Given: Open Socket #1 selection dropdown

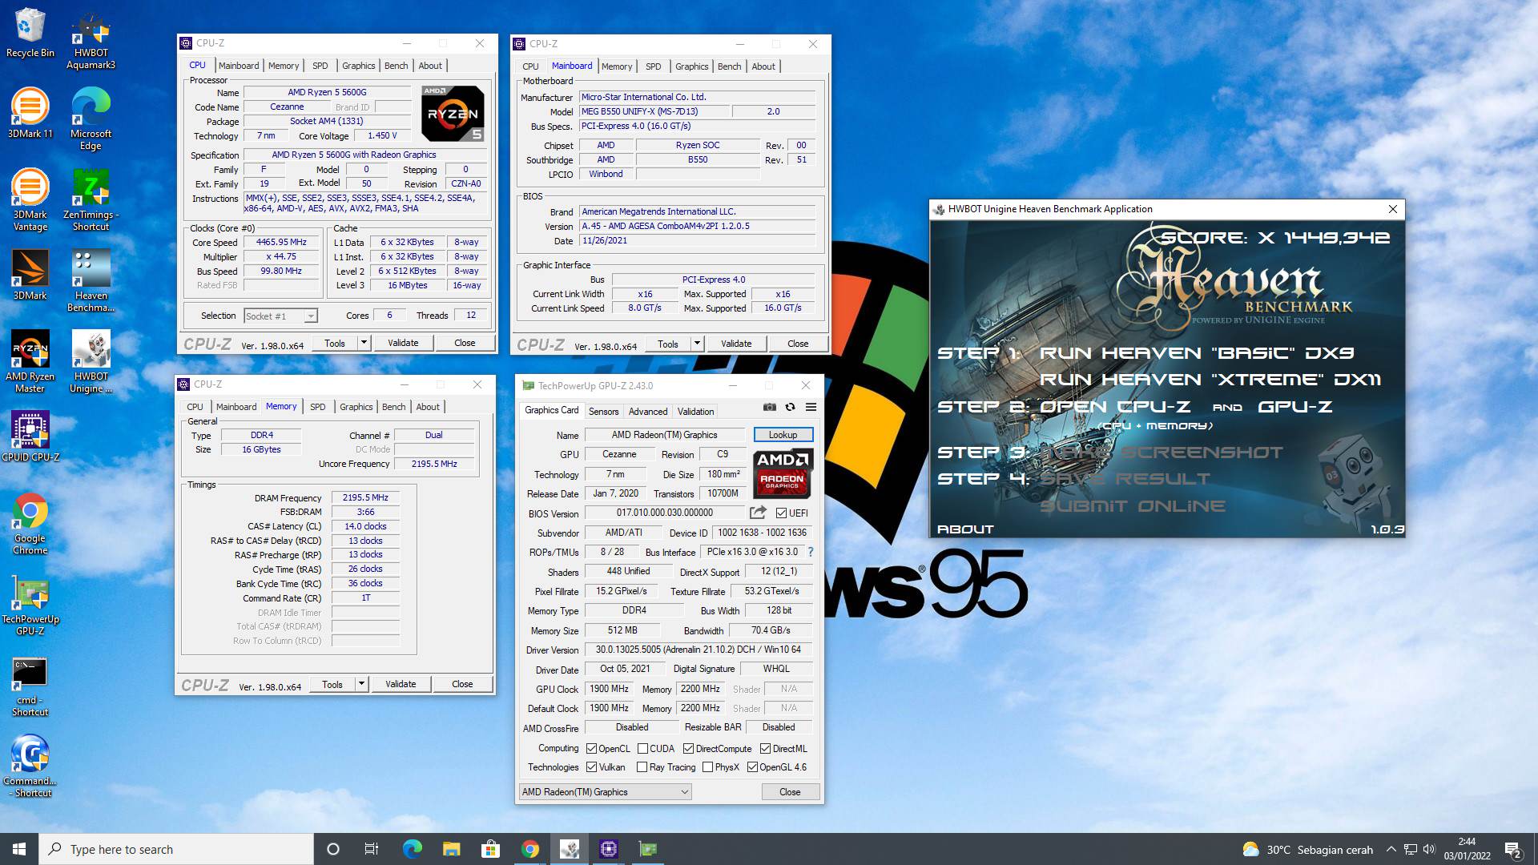Looking at the screenshot, I should (280, 316).
